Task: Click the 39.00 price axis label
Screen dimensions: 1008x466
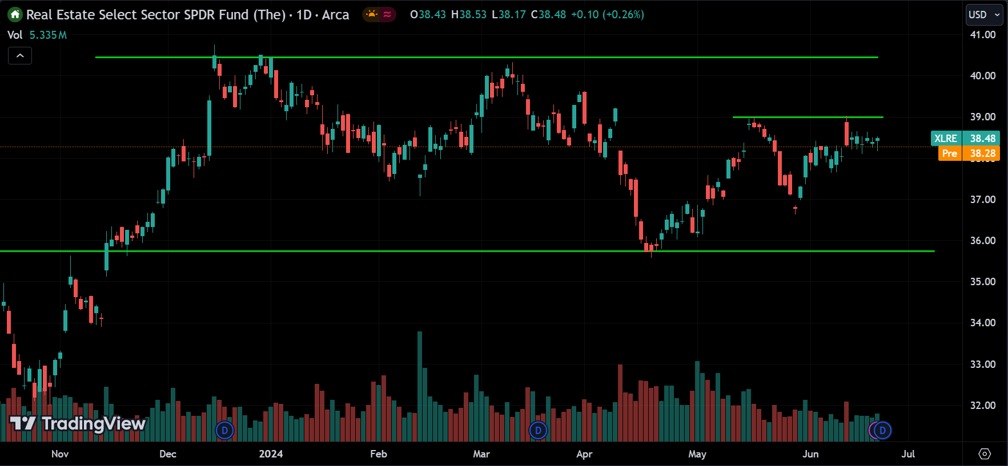Action: [x=983, y=117]
